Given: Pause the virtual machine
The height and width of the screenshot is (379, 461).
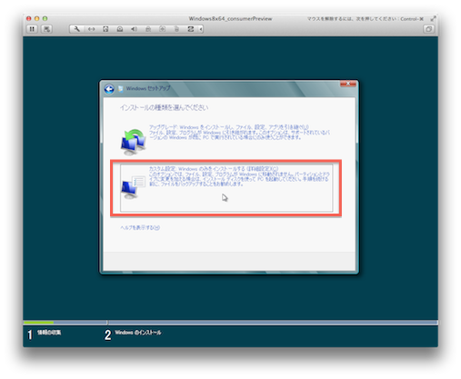Looking at the screenshot, I should (x=32, y=29).
